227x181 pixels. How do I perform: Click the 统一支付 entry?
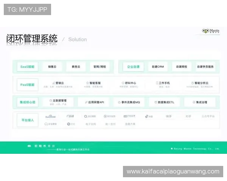110,124
